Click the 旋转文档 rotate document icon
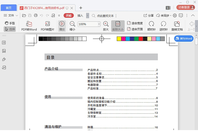The image size is (198, 135). click(177, 24)
